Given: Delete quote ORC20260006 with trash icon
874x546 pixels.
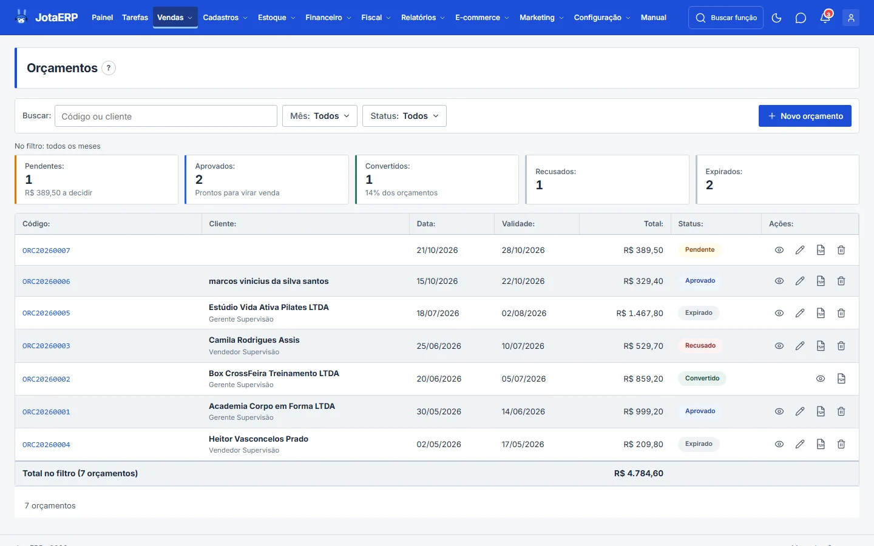Looking at the screenshot, I should click(841, 281).
